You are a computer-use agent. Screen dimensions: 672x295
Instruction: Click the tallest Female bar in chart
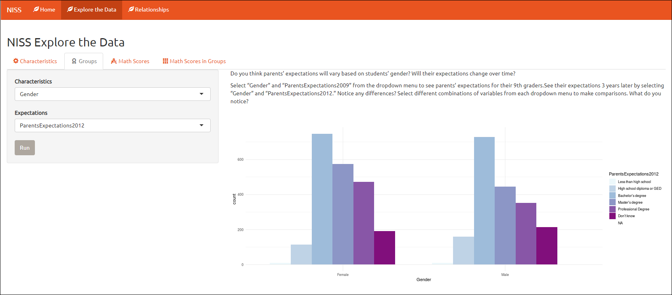(x=322, y=199)
